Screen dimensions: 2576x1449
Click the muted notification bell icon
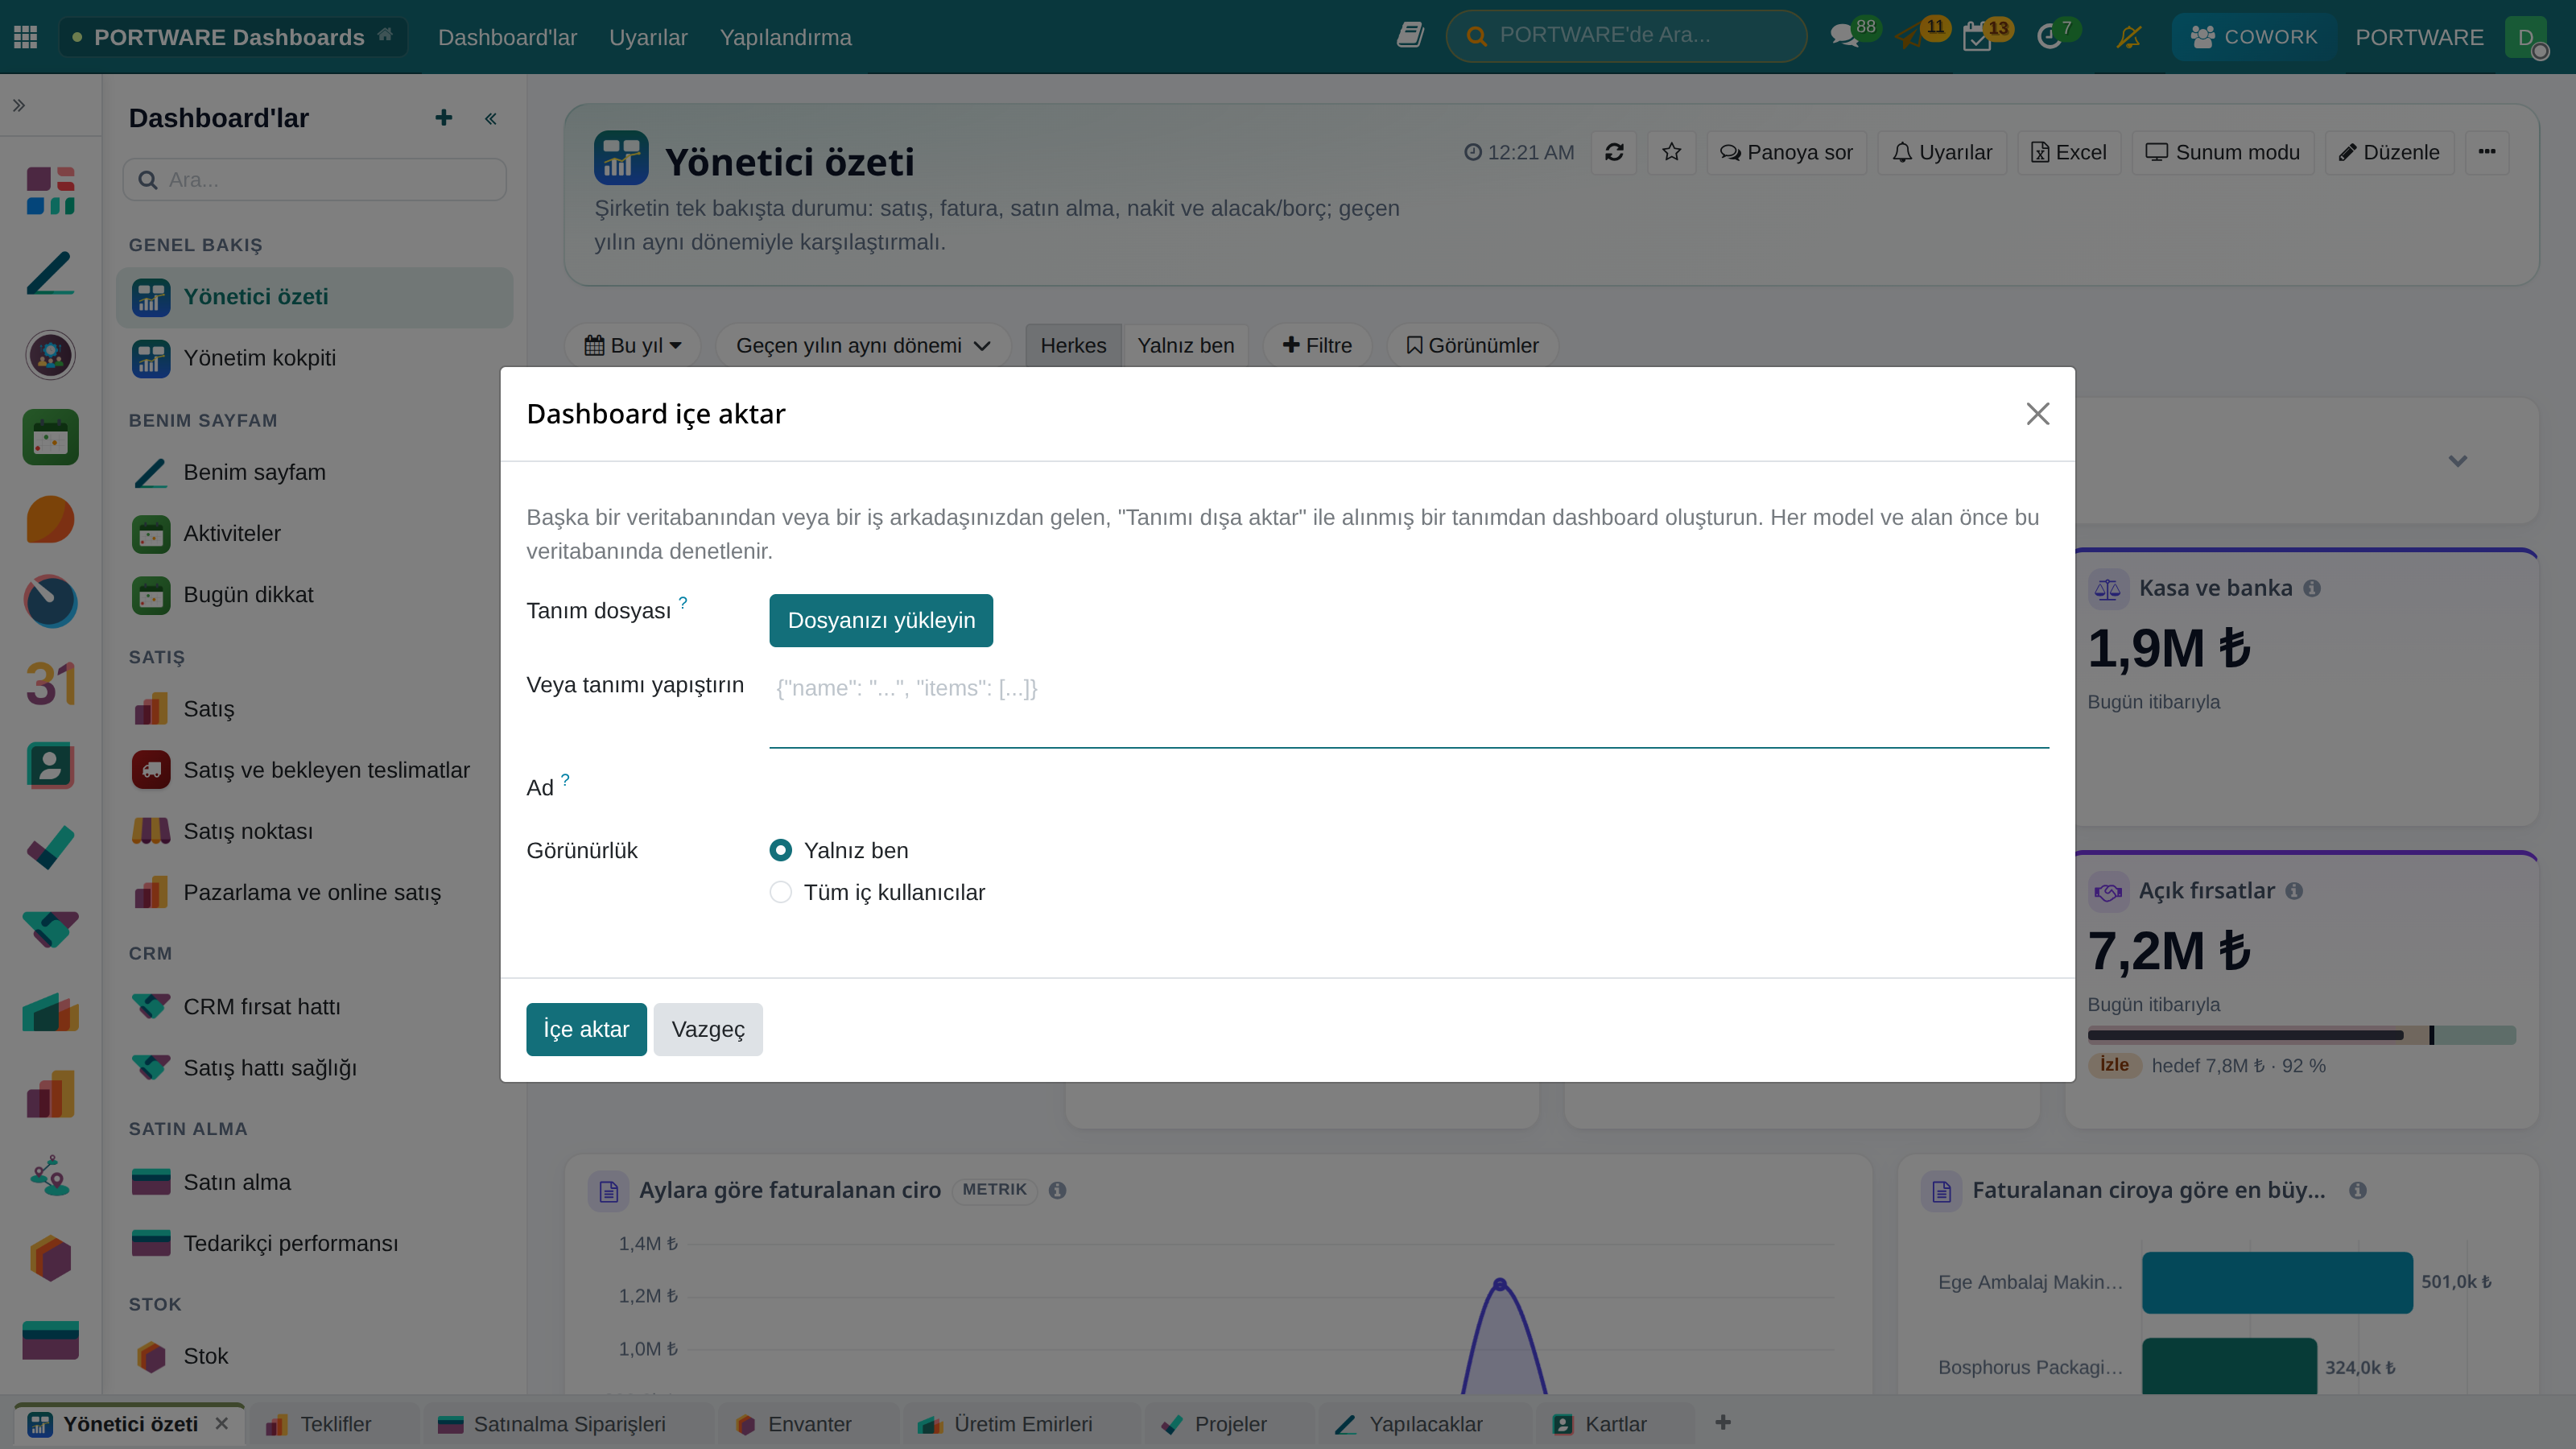[x=2128, y=37]
